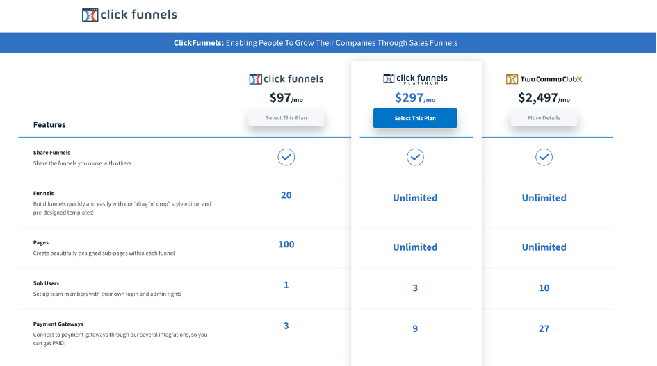Click the Sub Users feature title

coord(46,283)
